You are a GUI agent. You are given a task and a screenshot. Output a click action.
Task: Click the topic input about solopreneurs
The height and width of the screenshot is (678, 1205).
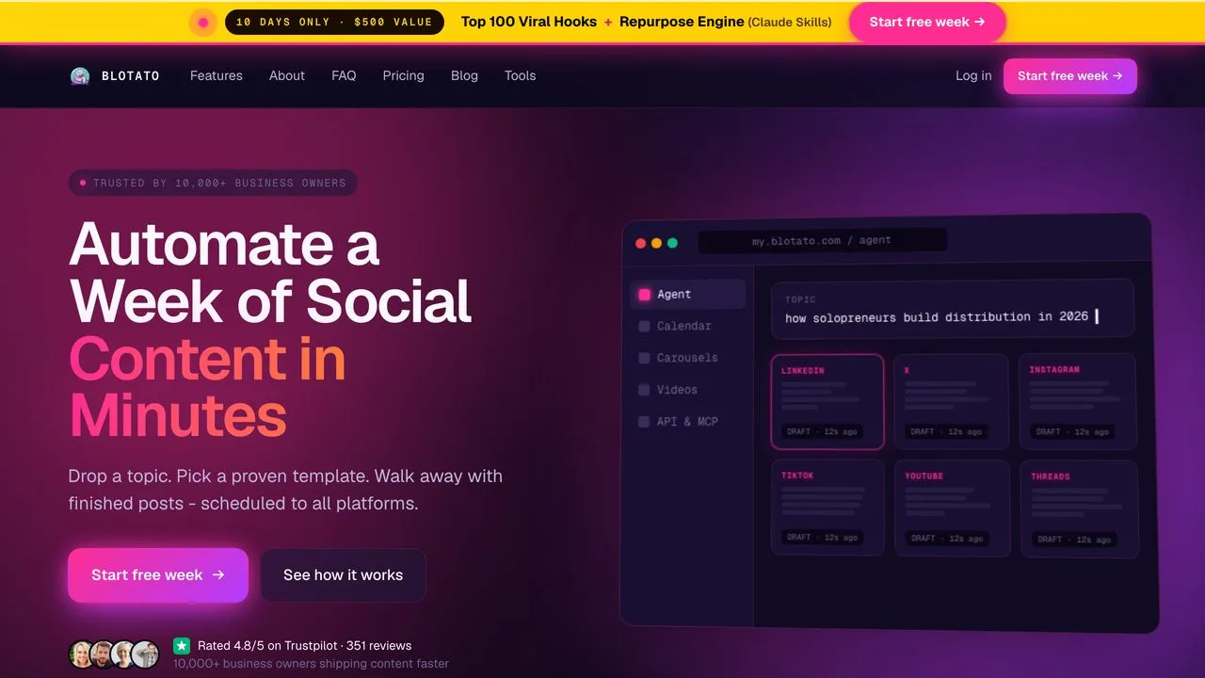(x=953, y=309)
